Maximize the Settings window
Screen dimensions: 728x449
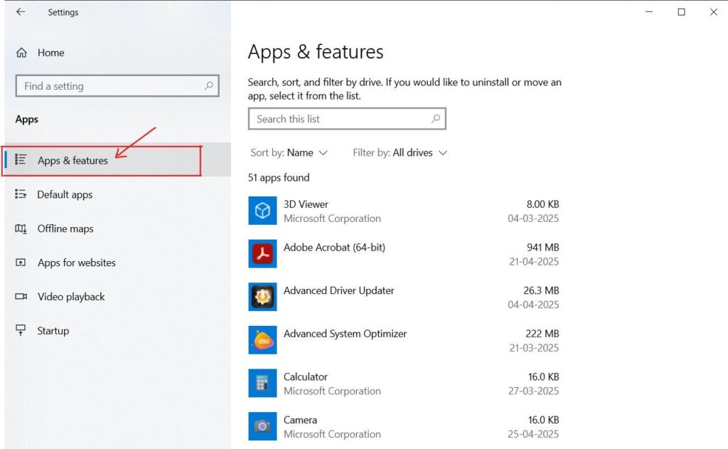pos(681,11)
